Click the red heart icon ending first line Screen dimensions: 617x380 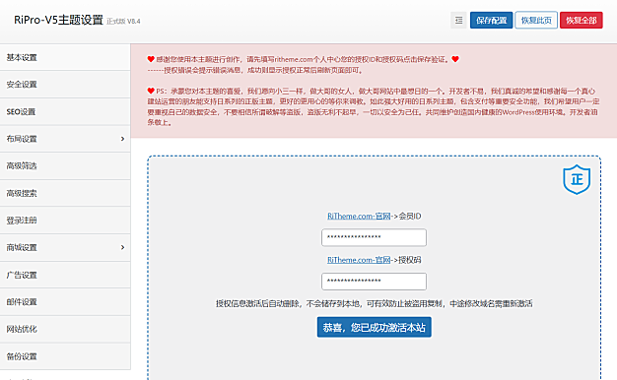click(x=455, y=59)
